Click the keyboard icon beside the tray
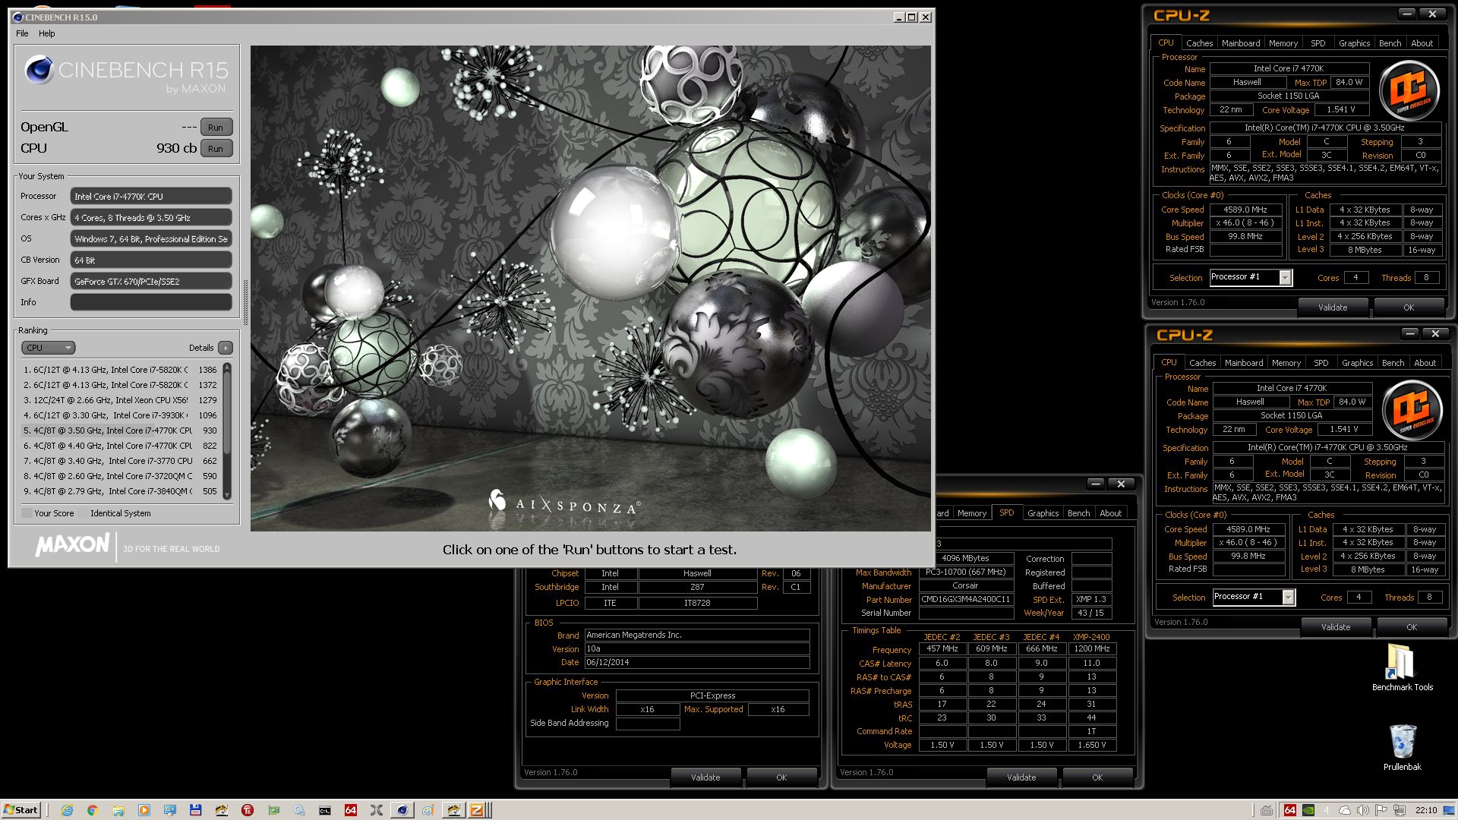 pos(1266,810)
